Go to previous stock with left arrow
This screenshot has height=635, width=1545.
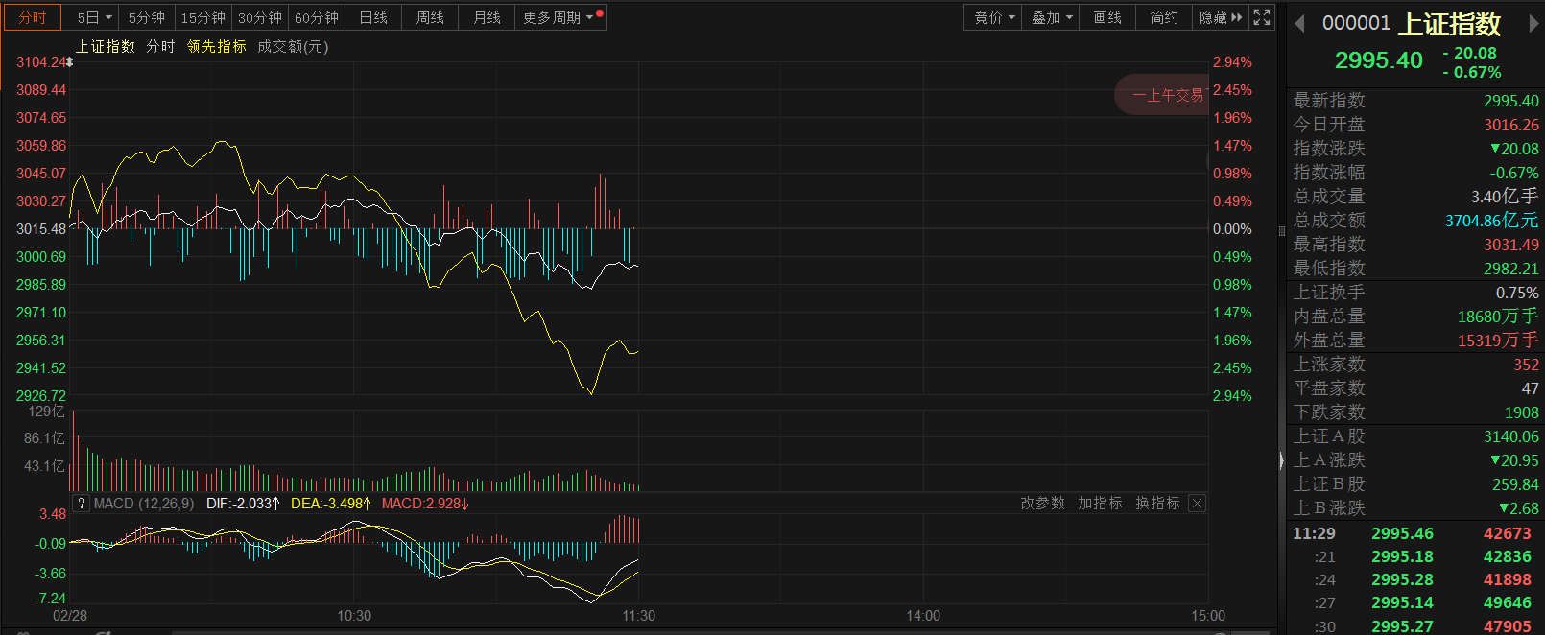click(1300, 24)
